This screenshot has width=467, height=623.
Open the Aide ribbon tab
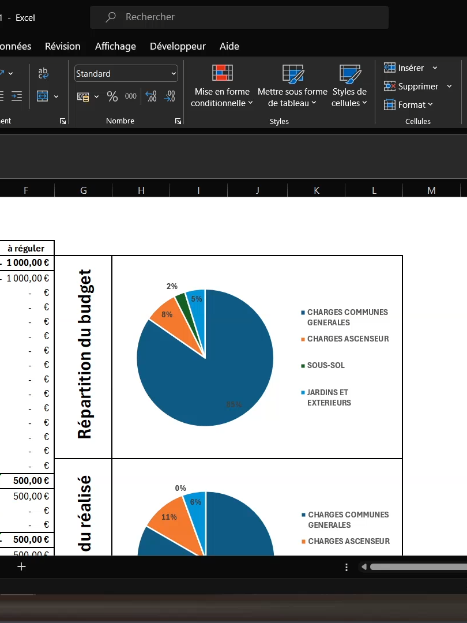click(x=229, y=46)
